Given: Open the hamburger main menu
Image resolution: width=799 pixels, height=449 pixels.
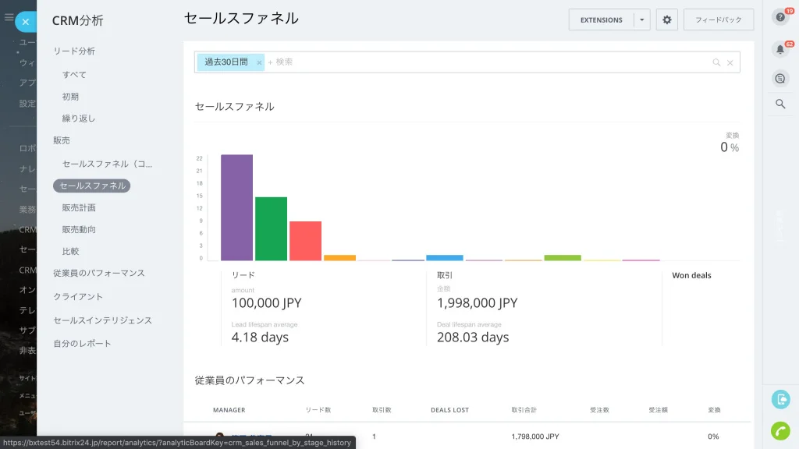Looking at the screenshot, I should 9,17.
